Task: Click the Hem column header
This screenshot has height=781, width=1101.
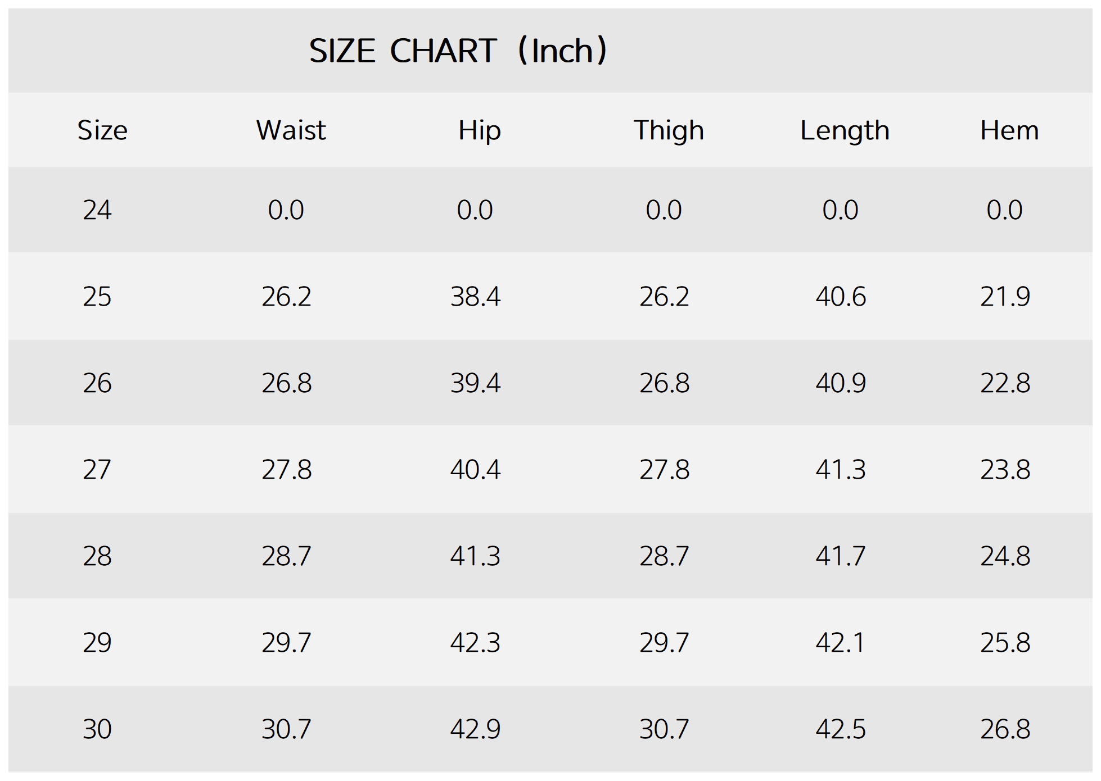Action: point(1009,130)
